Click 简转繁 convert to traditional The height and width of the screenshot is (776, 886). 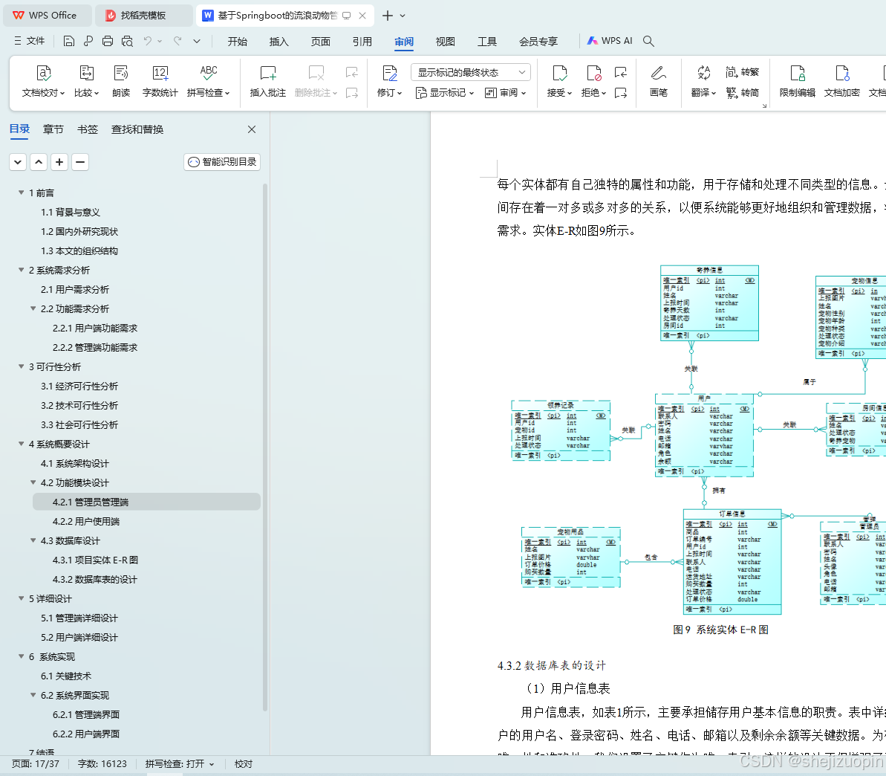742,72
